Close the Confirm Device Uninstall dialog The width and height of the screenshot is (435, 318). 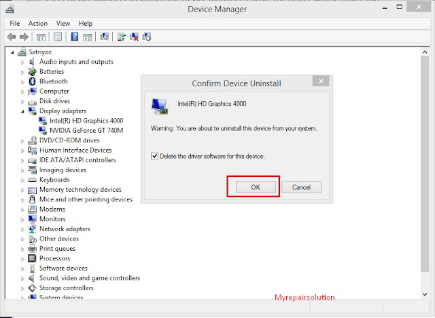(321, 81)
